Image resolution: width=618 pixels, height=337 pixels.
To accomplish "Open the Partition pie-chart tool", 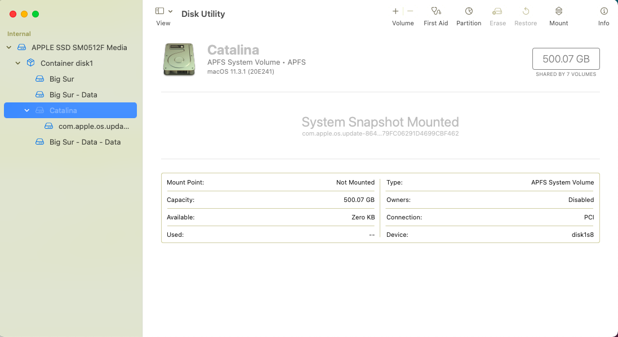I will 469,11.
